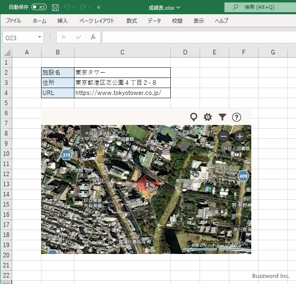
Task: Open the Redo history dropdown arrow
Action: 90,7
